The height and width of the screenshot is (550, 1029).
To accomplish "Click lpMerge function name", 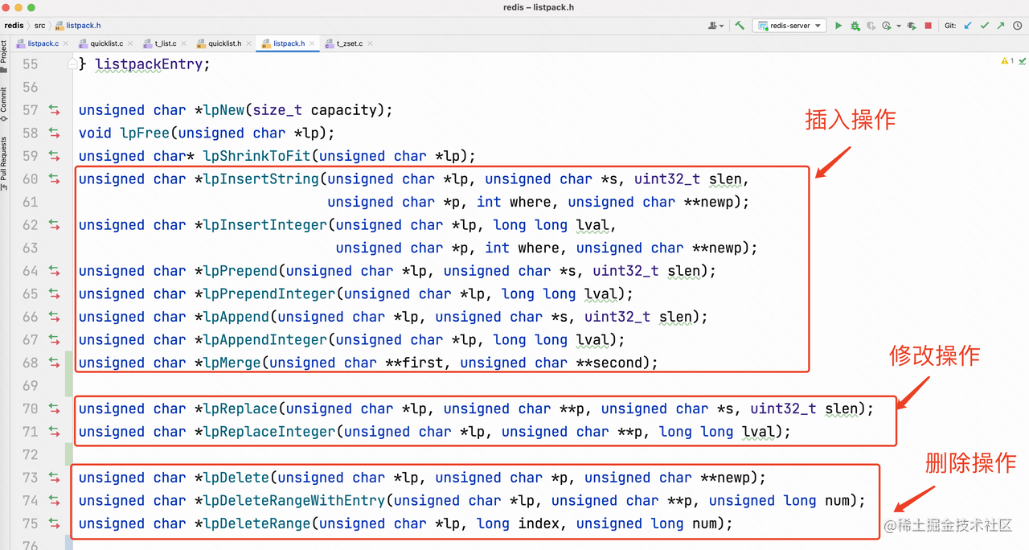I will (232, 363).
